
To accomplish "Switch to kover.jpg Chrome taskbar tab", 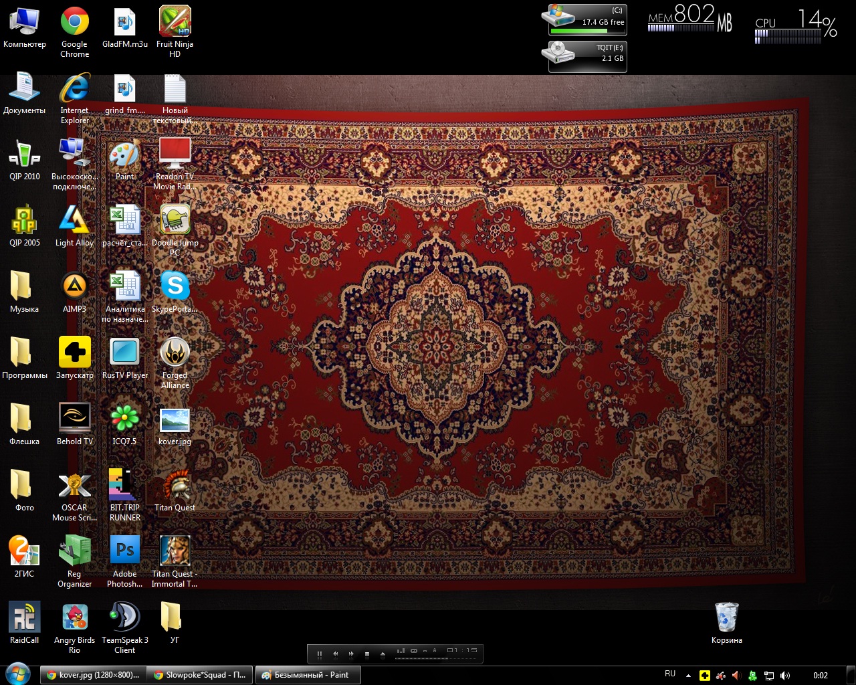I will 92,675.
